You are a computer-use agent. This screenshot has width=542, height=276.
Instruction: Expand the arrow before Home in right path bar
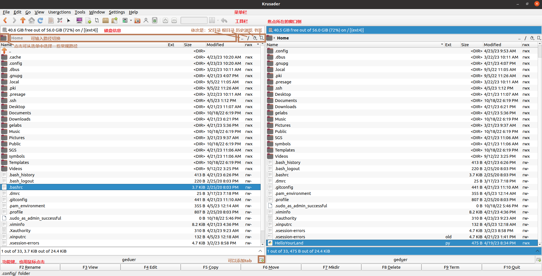point(274,38)
